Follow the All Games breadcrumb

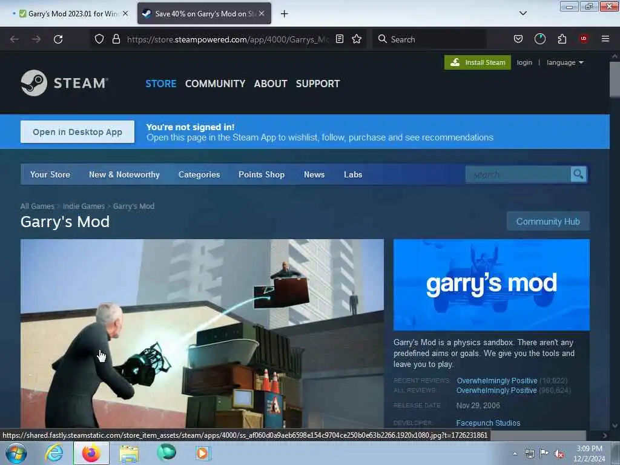[x=37, y=206]
